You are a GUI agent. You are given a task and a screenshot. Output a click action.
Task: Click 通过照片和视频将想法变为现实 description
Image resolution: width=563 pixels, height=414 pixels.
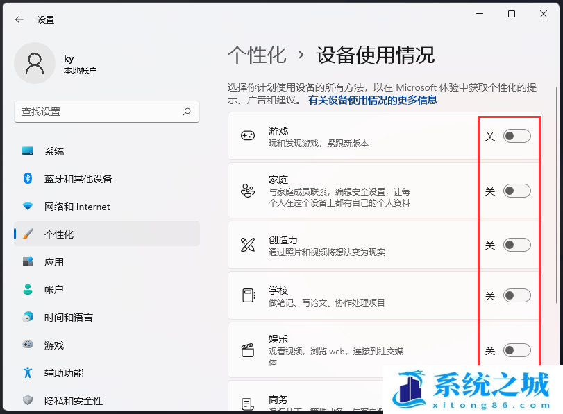(327, 252)
